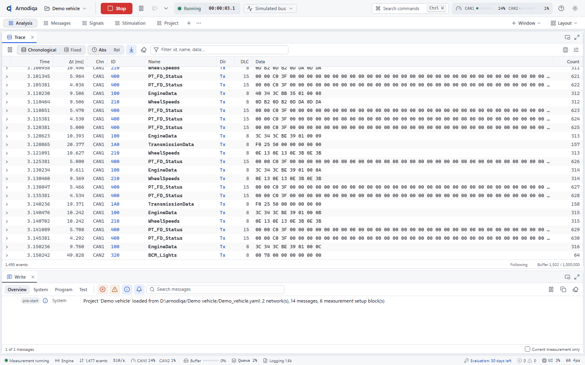Expand the BCM_Lights row at 3.150242

[7, 255]
